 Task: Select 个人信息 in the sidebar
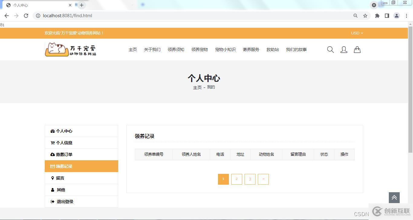(x=64, y=143)
